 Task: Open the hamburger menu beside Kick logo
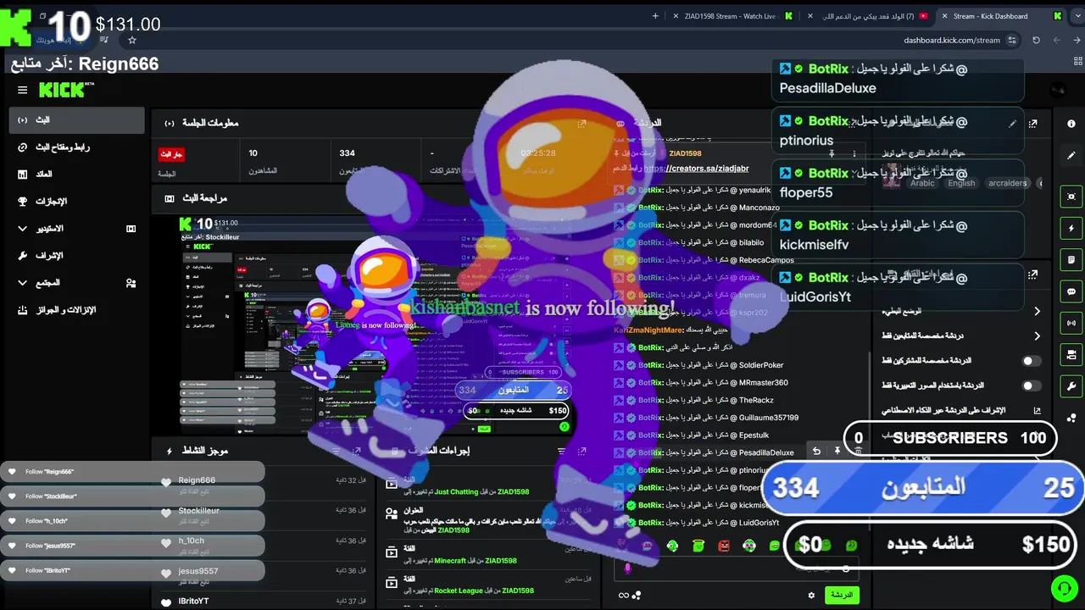coord(23,90)
